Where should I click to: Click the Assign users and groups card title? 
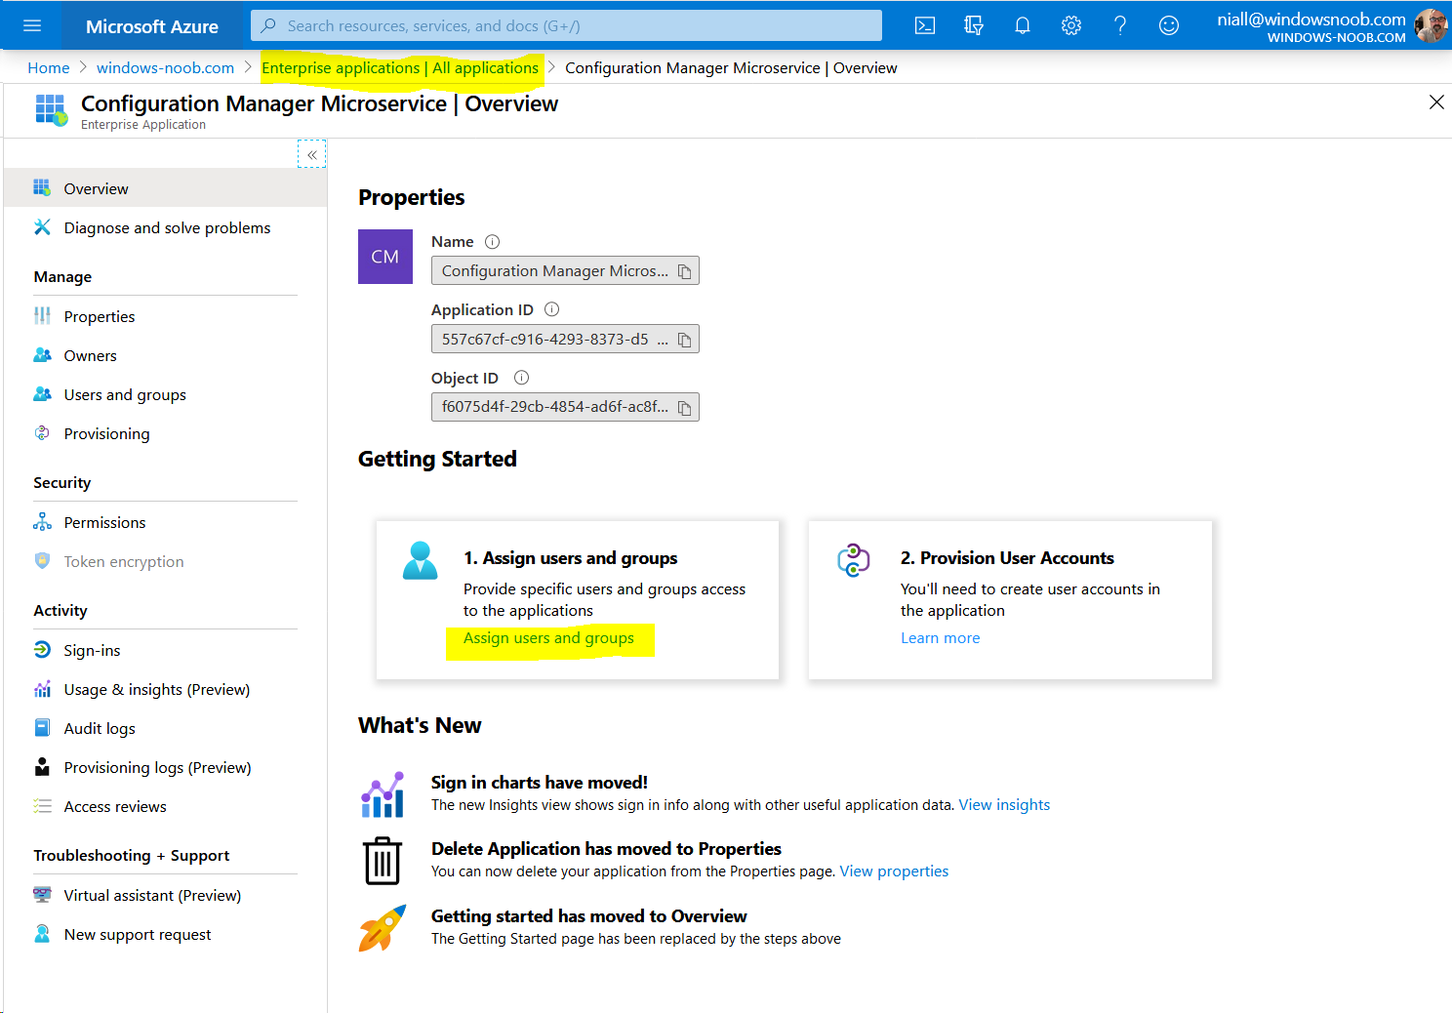[570, 557]
